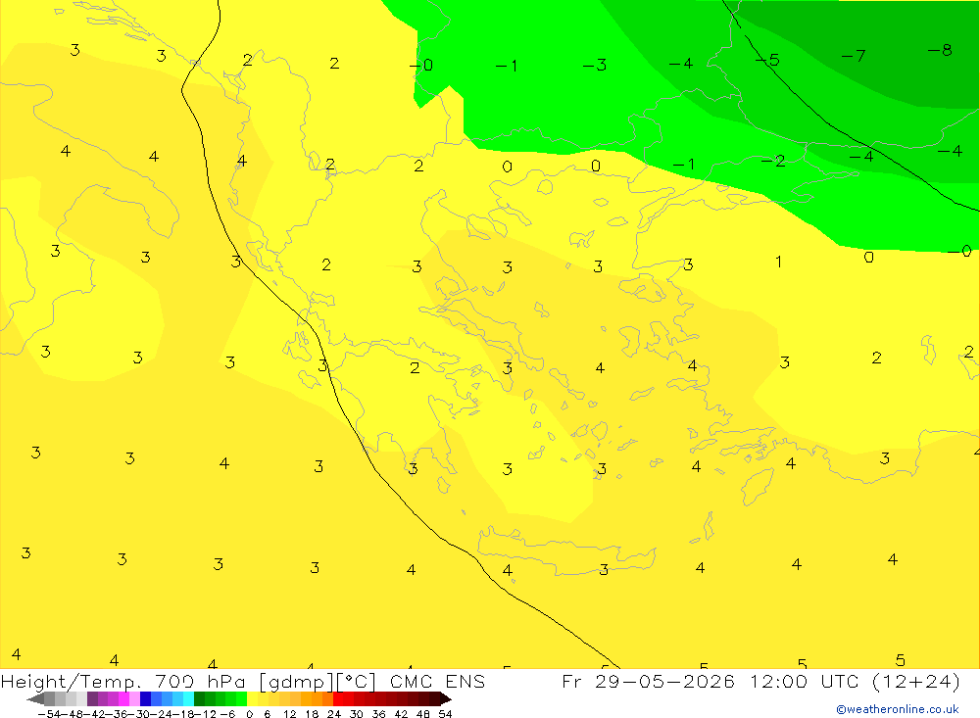Click the '-5' temperature value on map
Screen dimensions: 980x718
(x=767, y=60)
